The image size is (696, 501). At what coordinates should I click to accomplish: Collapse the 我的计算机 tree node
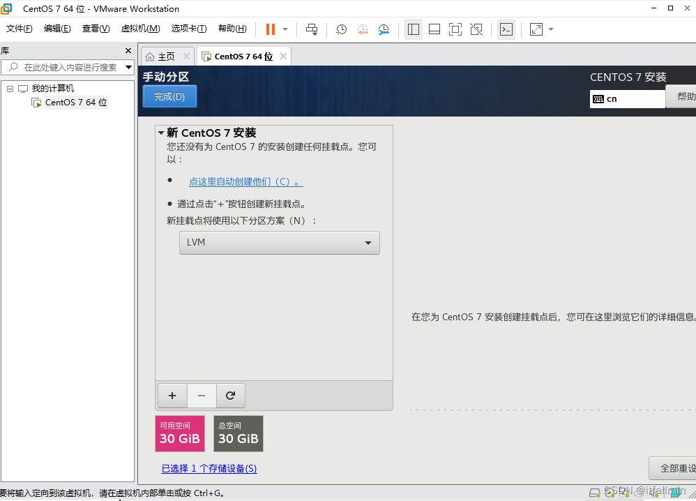10,89
